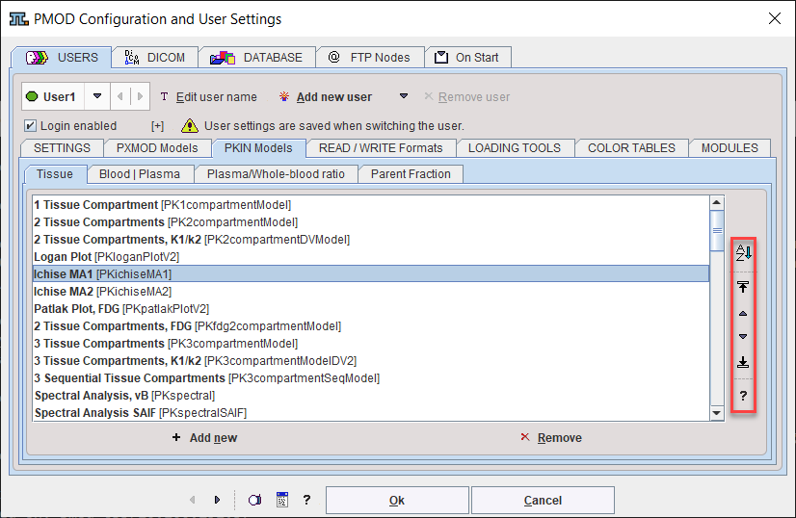Select the Blood | Plasma sub-tab
The height and width of the screenshot is (518, 796).
140,174
